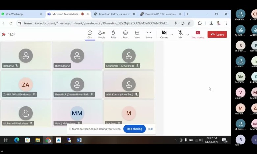Open Task View on the taskbar
Image resolution: width=257 pixels, height=154 pixels.
tap(6, 140)
